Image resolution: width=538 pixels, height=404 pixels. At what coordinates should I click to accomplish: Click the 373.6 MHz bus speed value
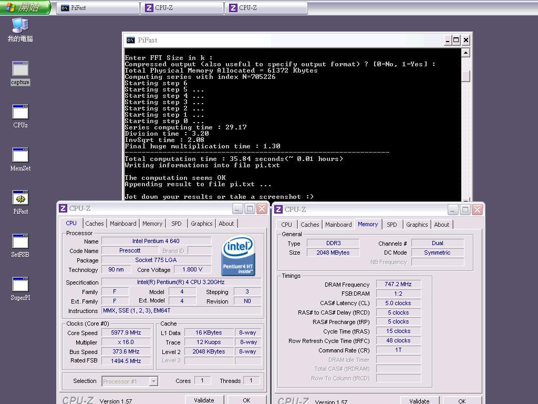(x=126, y=351)
